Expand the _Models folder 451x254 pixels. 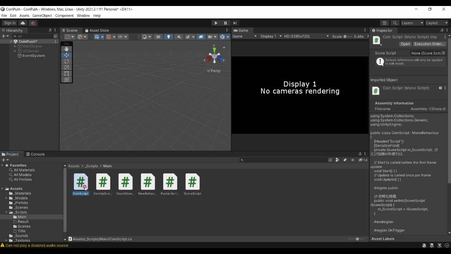pyautogui.click(x=6, y=198)
